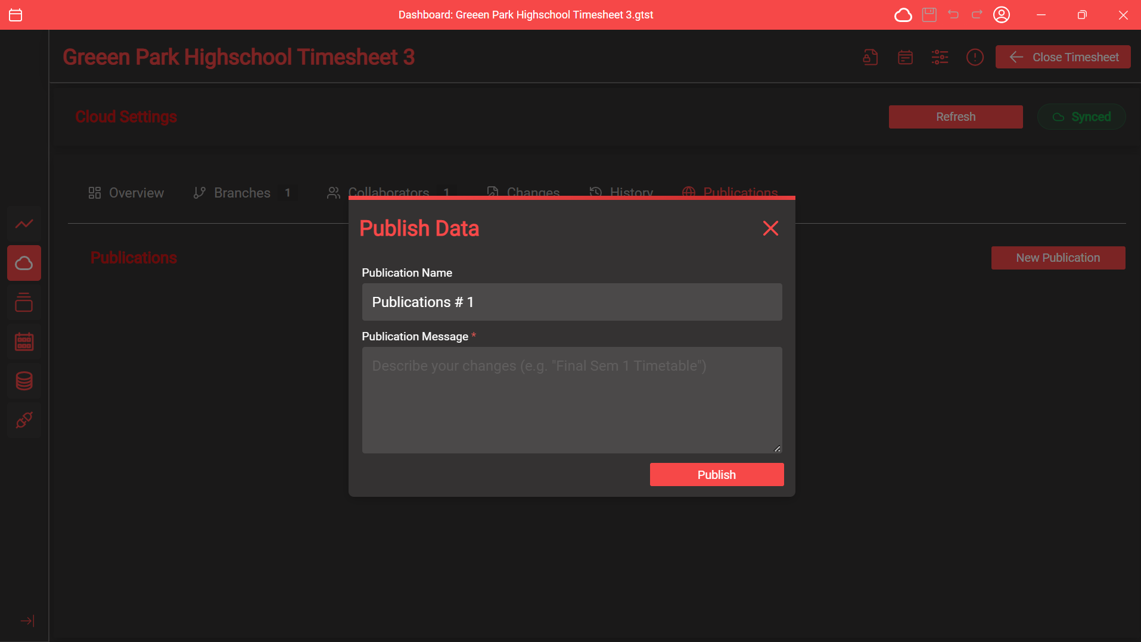Open the timesheet windows panel in sidebar
Viewport: 1141px width, 642px height.
coord(24,302)
